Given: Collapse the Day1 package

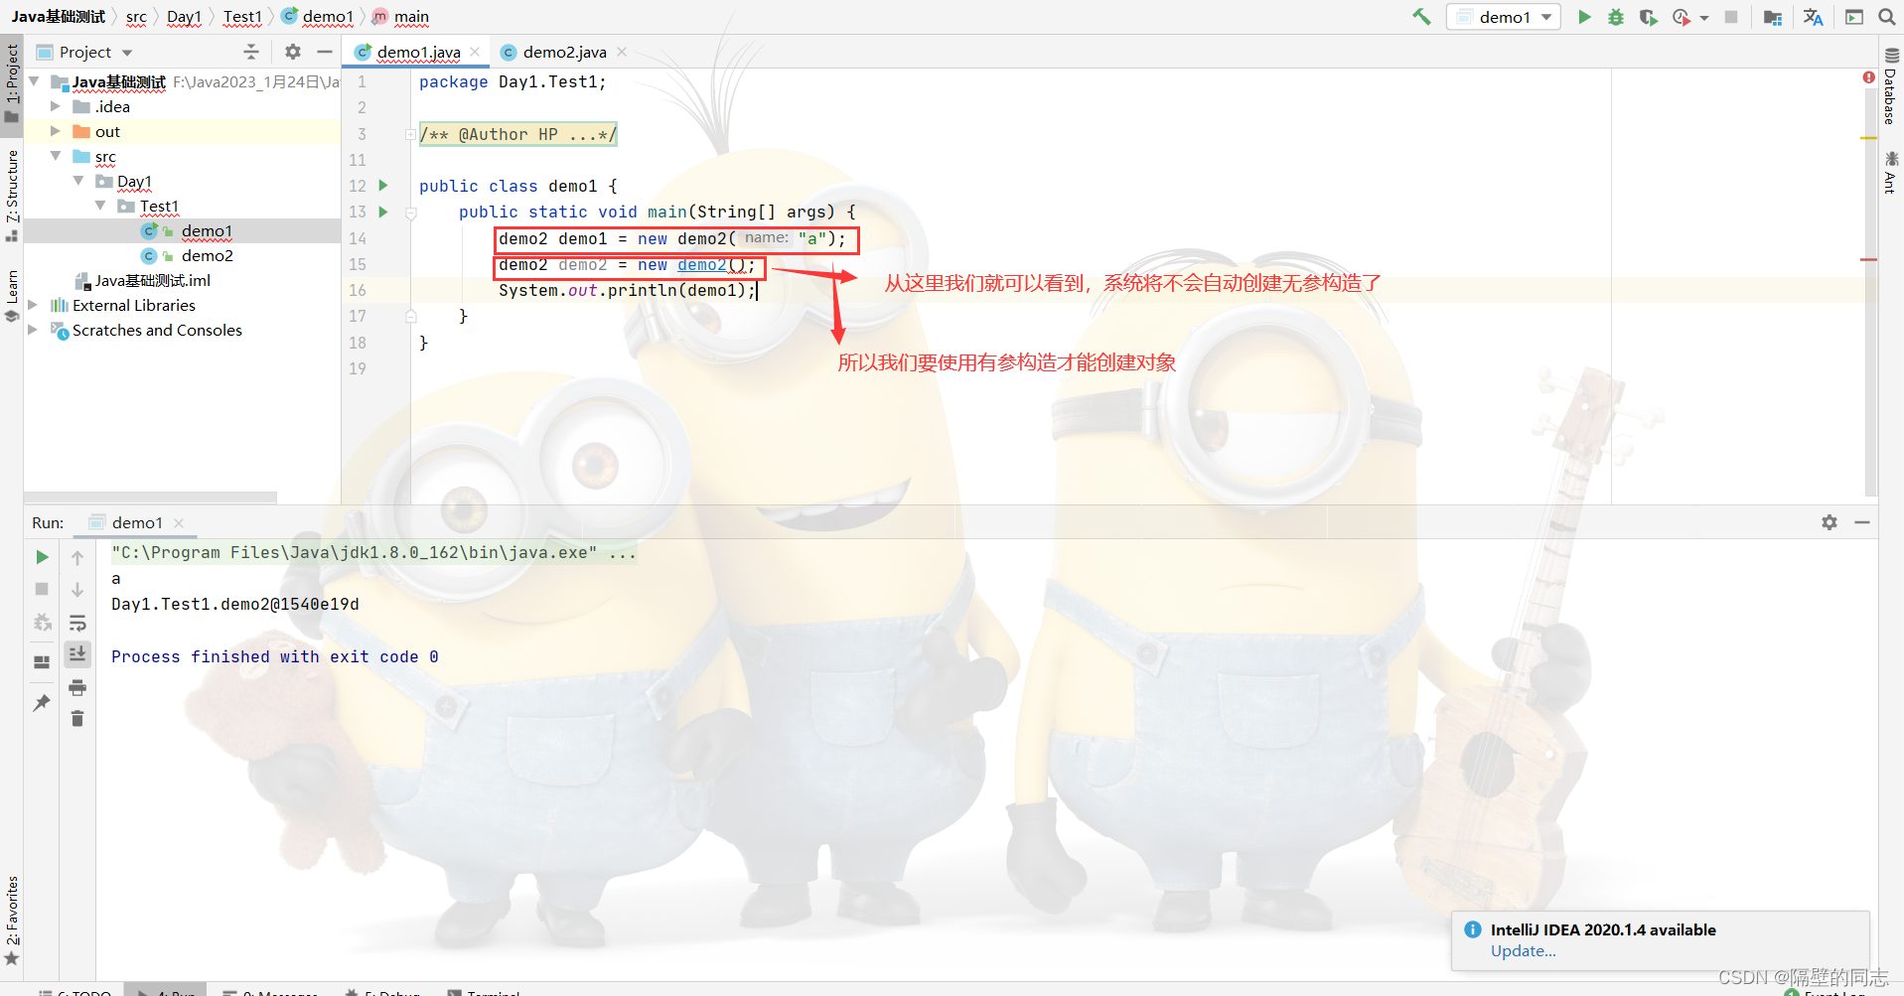Looking at the screenshot, I should coord(78,181).
